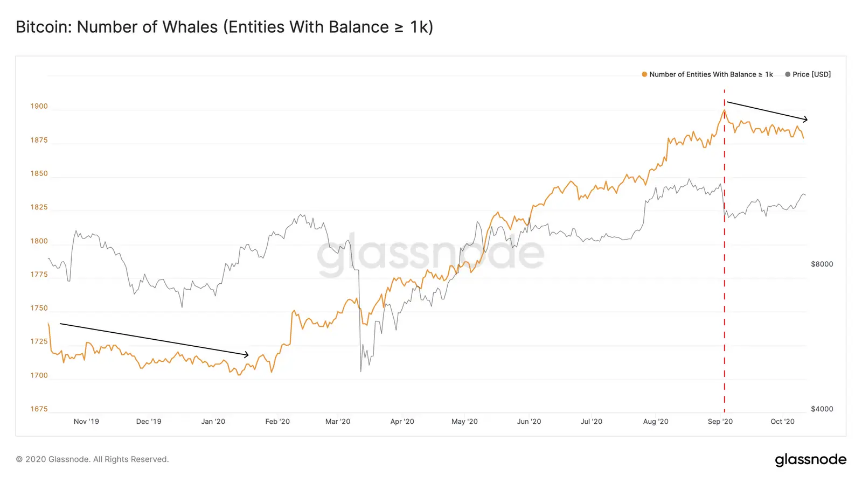Toggle the 'Number of Entities With Balance ≥ 1k' series label
The width and height of the screenshot is (862, 483).
711,74
